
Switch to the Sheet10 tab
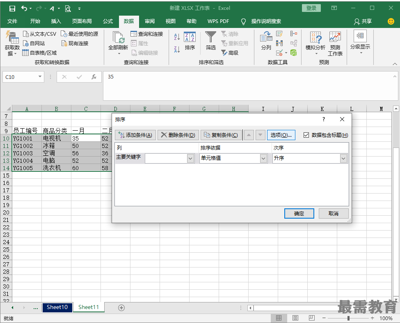(57, 307)
